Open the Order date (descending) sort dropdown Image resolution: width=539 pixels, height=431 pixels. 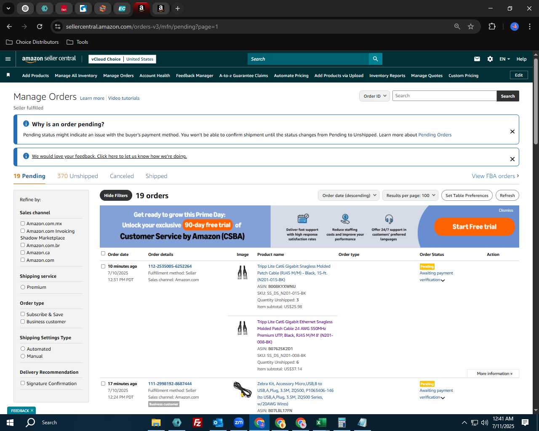pyautogui.click(x=349, y=195)
